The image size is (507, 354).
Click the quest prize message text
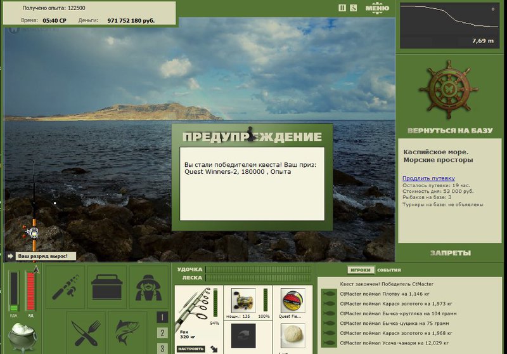pyautogui.click(x=250, y=168)
